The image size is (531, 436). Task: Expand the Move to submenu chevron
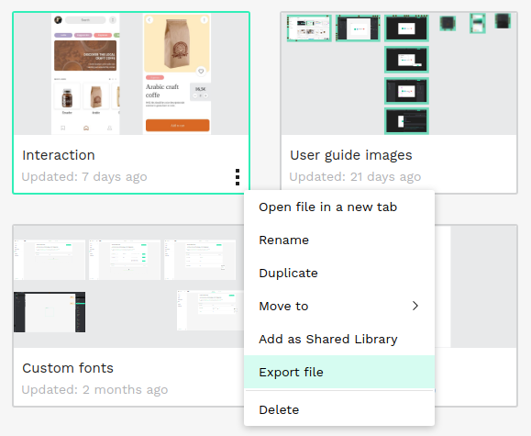pos(415,306)
